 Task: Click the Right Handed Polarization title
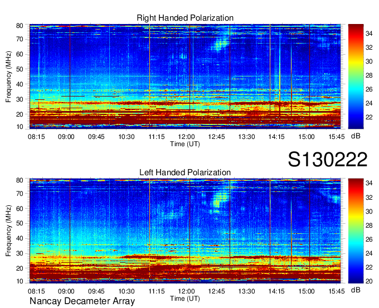click(x=185, y=18)
